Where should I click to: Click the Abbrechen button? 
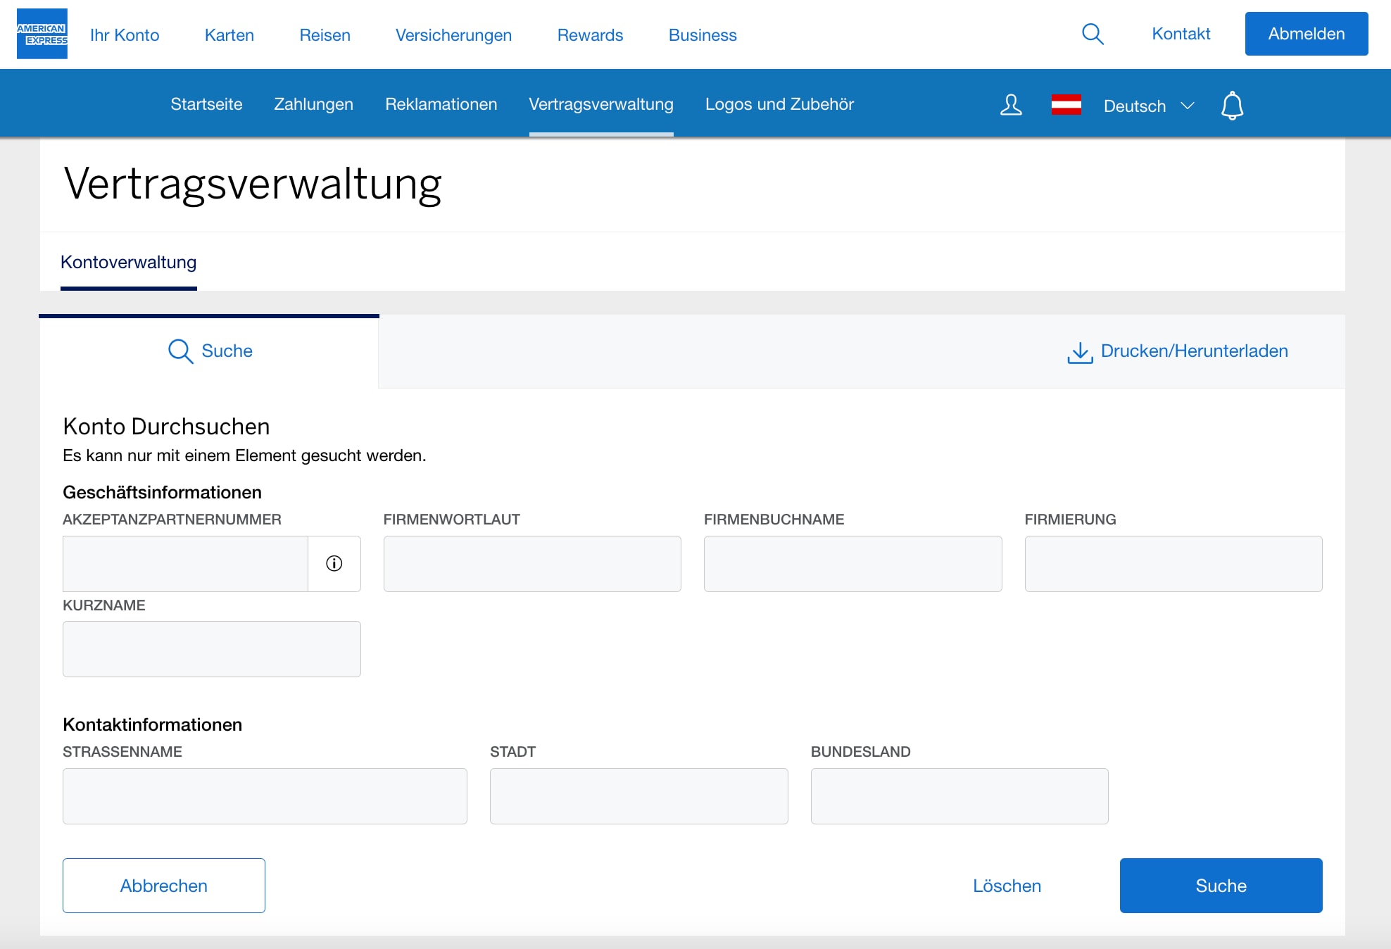pyautogui.click(x=163, y=886)
